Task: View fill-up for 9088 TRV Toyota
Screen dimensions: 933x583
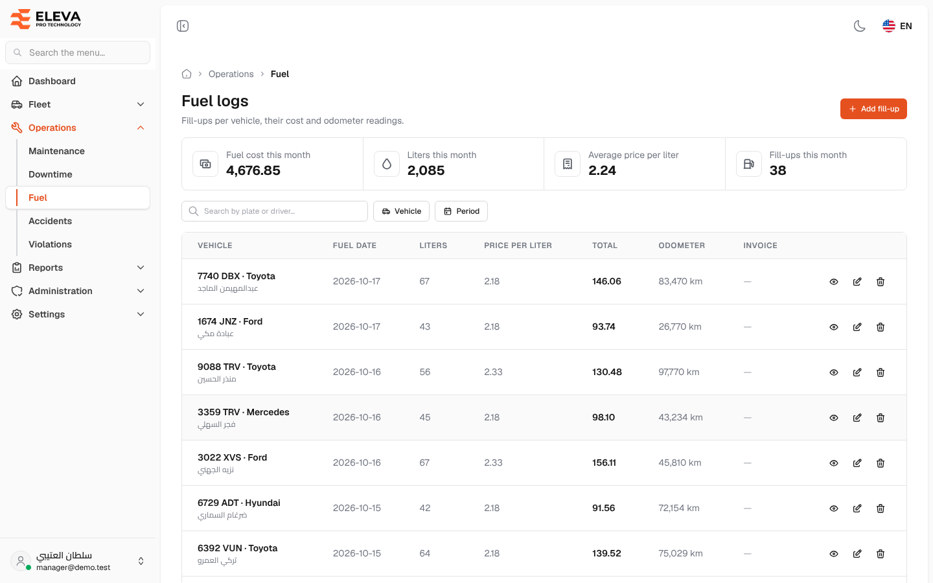Action: 834,372
